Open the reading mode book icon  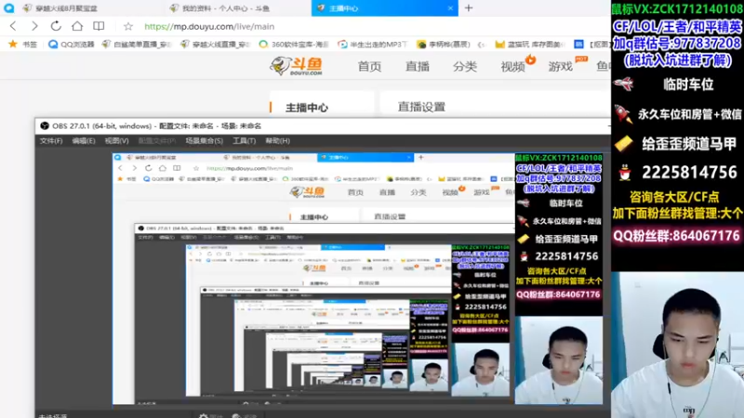(99, 26)
